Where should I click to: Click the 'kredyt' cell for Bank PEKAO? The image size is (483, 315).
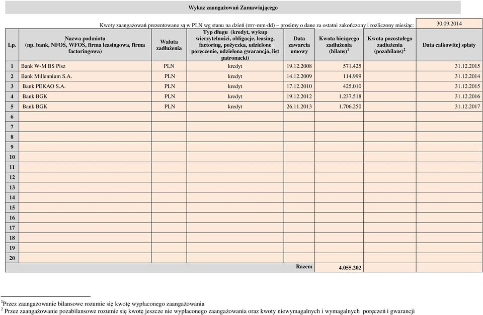click(235, 86)
